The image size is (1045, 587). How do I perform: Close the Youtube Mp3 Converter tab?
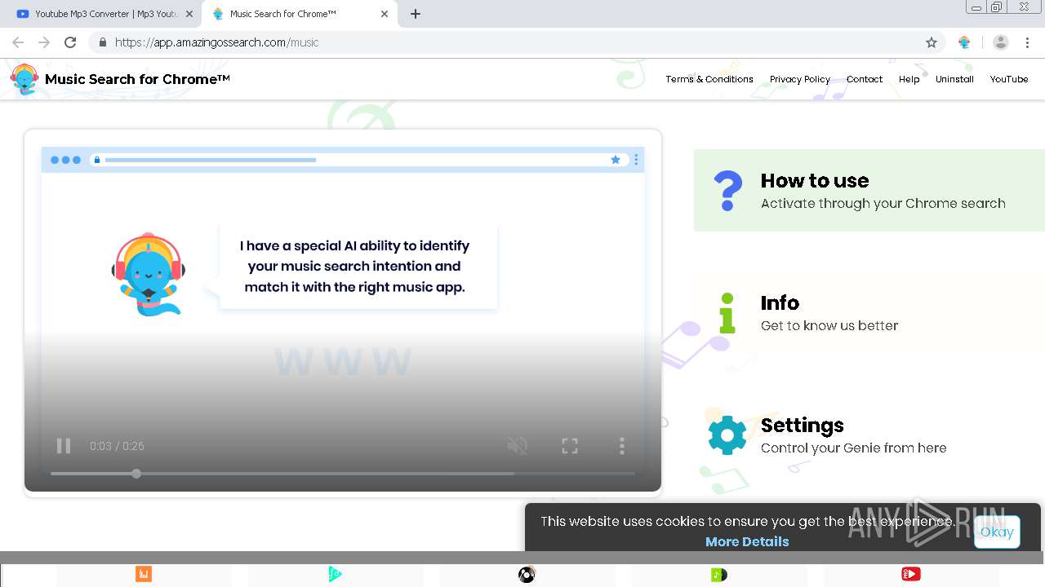pos(189,14)
